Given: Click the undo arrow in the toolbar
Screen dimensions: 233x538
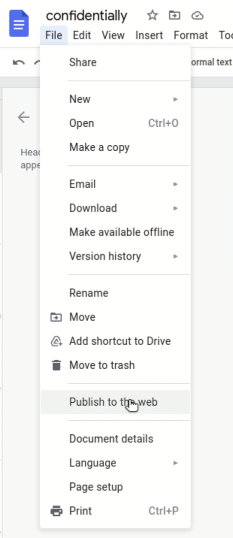Looking at the screenshot, I should [x=19, y=63].
